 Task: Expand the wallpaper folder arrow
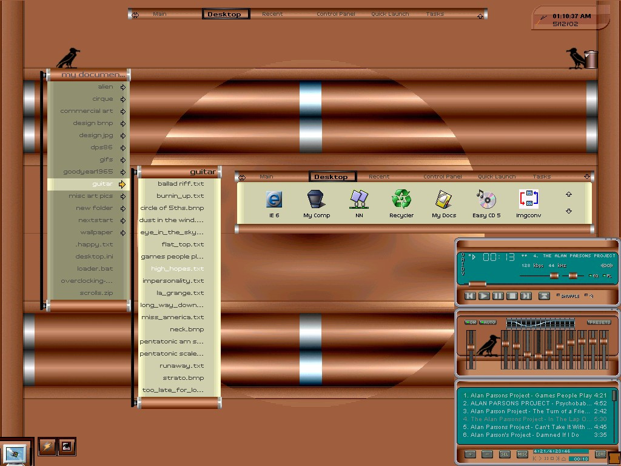(x=123, y=232)
